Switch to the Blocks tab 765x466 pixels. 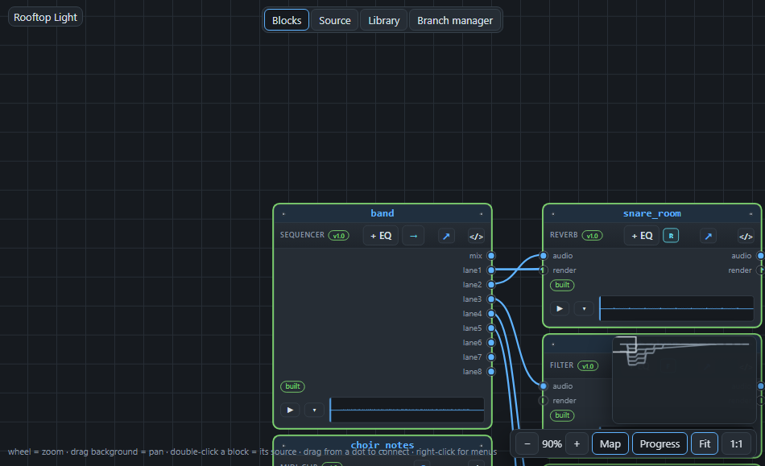point(287,20)
